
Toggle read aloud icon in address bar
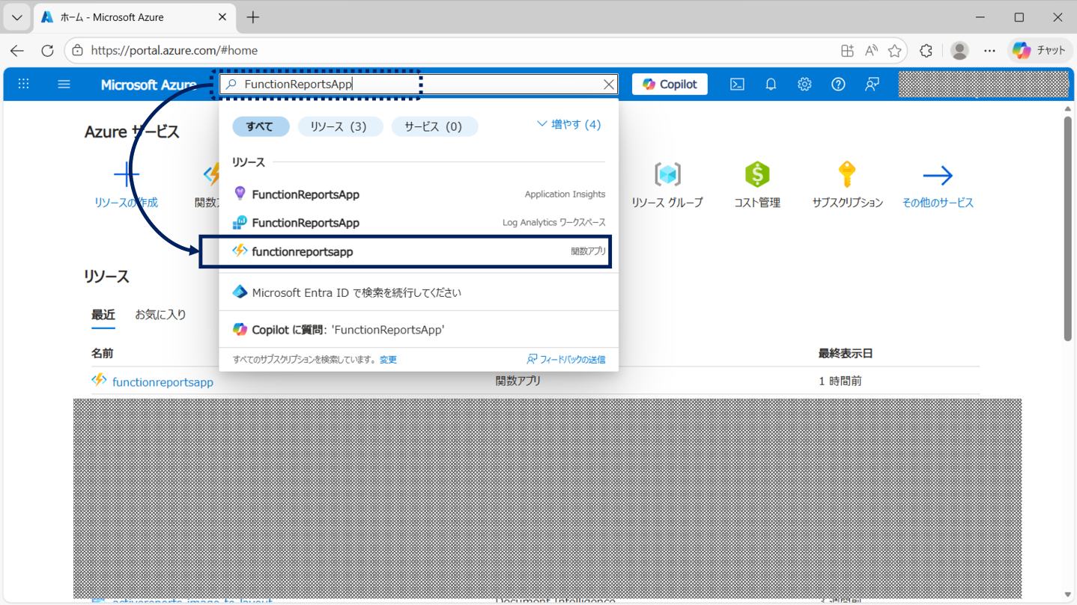point(871,51)
